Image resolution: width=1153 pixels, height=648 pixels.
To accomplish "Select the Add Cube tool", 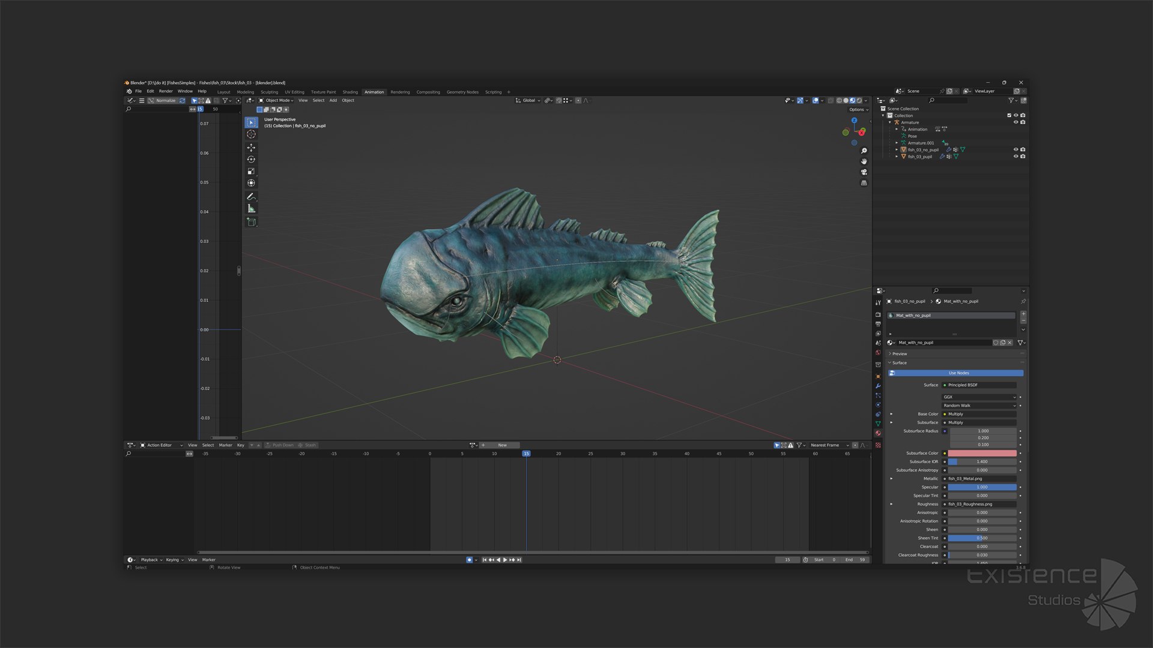I will click(251, 222).
